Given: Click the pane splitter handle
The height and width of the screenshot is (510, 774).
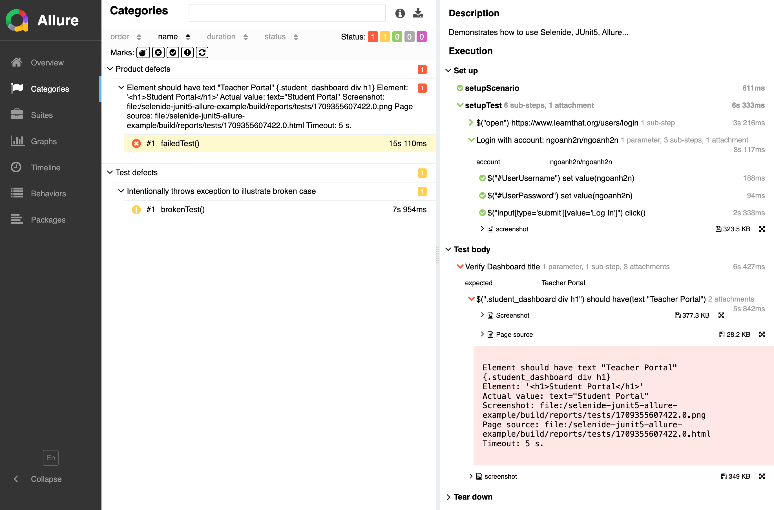Looking at the screenshot, I should (437, 255).
